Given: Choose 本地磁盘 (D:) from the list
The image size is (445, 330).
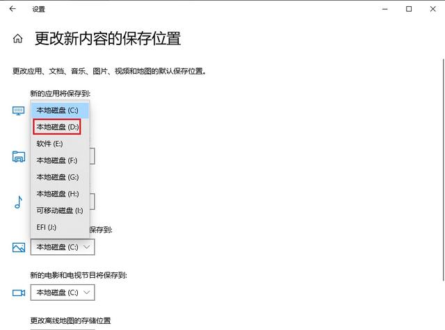Looking at the screenshot, I should (x=60, y=127).
